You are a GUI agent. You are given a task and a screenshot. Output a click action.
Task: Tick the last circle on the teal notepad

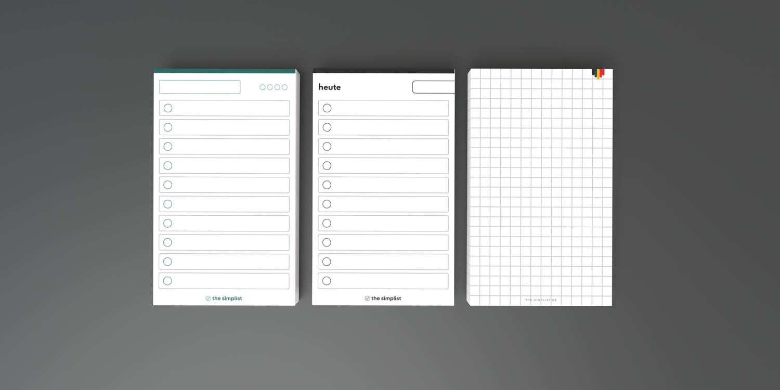tap(167, 281)
